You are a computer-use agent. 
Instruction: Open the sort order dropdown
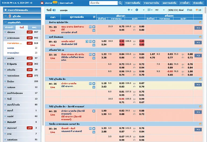click(150, 10)
